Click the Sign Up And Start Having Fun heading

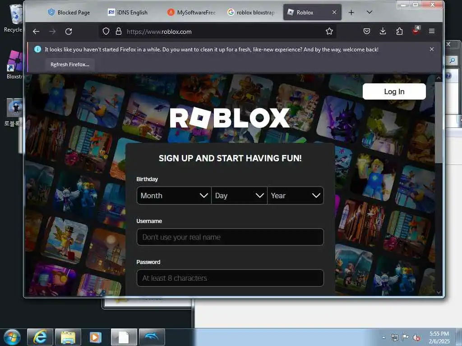tap(230, 158)
